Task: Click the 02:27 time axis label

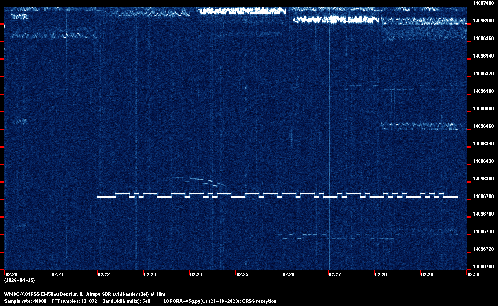Action: [x=335, y=274]
